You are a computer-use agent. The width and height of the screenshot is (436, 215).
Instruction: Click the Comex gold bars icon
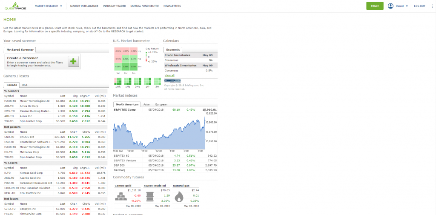point(122,197)
